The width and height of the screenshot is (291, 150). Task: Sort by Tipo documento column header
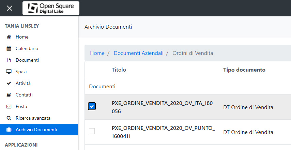tap(244, 70)
